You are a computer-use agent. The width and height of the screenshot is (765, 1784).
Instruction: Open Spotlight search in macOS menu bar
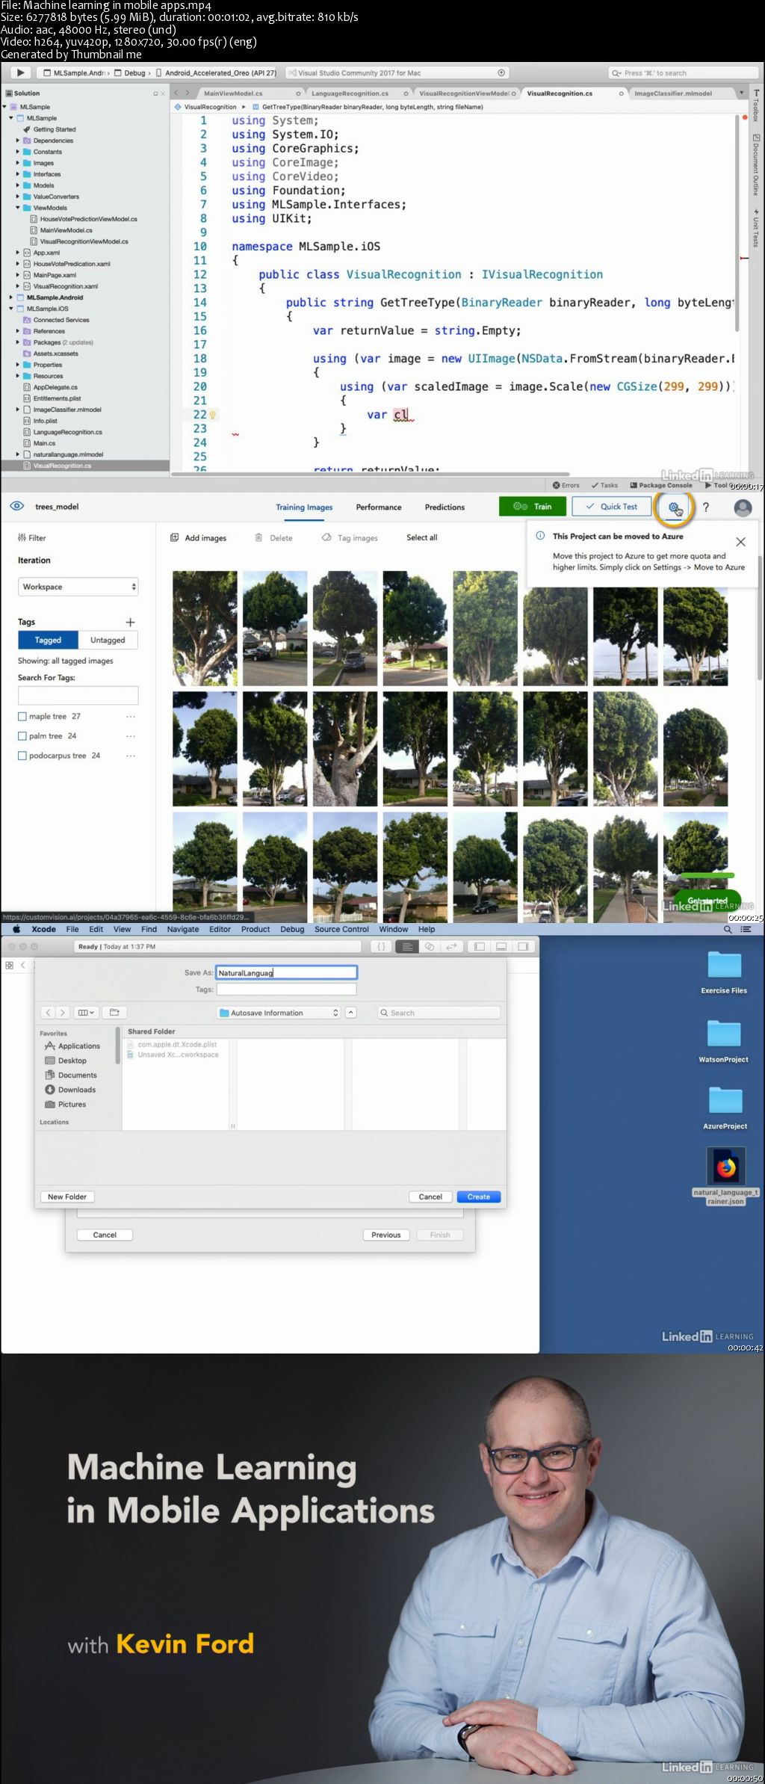click(x=728, y=929)
